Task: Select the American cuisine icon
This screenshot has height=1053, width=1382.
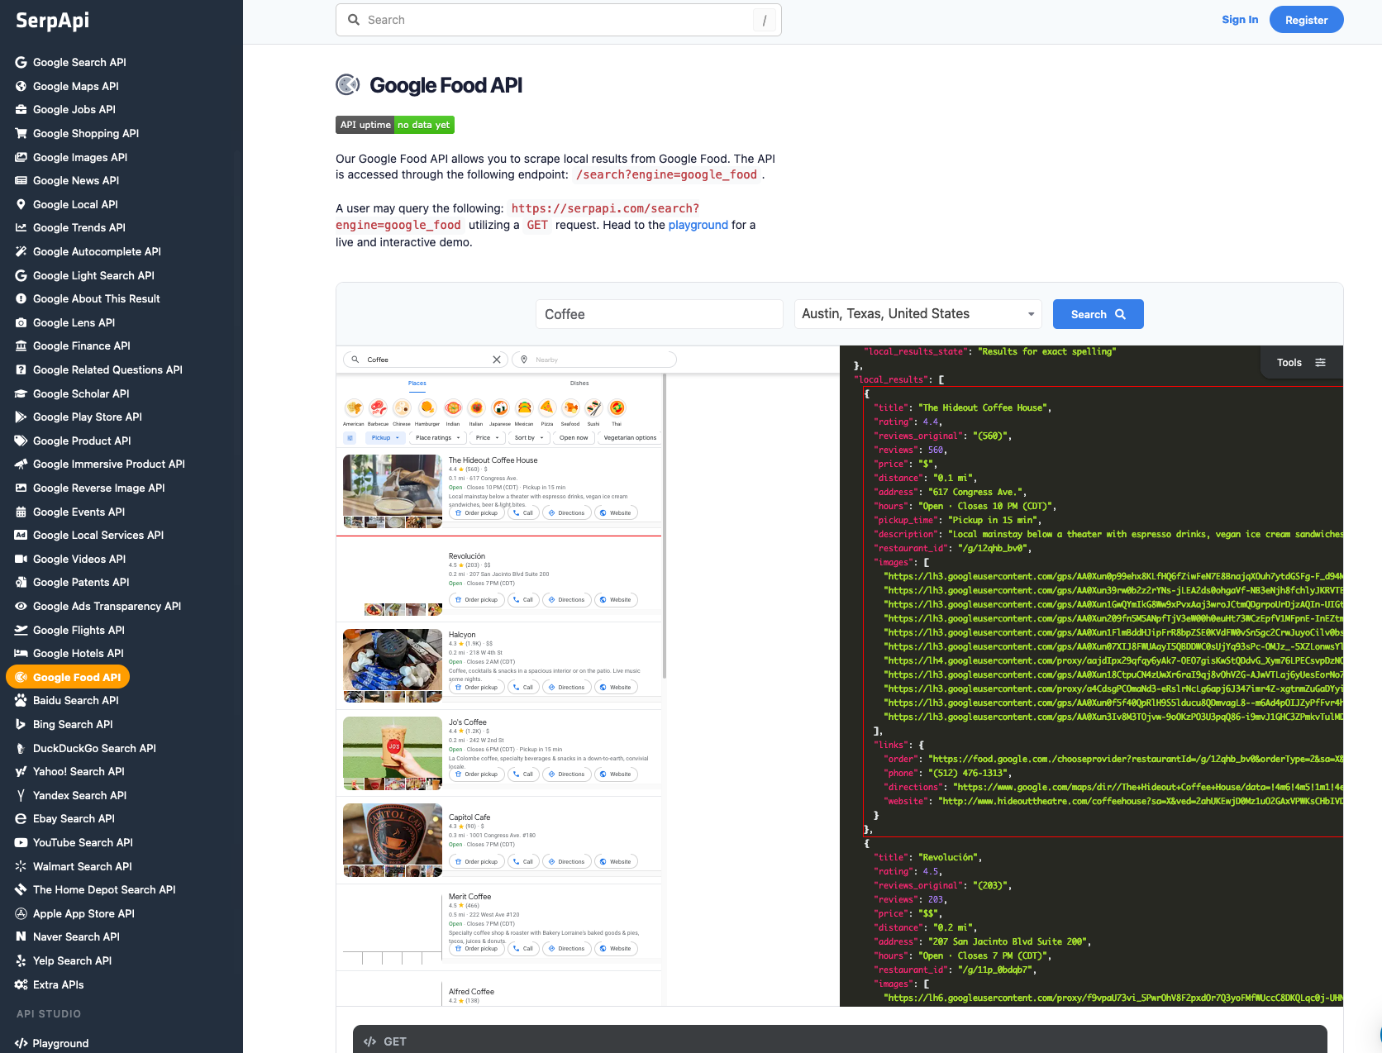Action: pos(354,407)
